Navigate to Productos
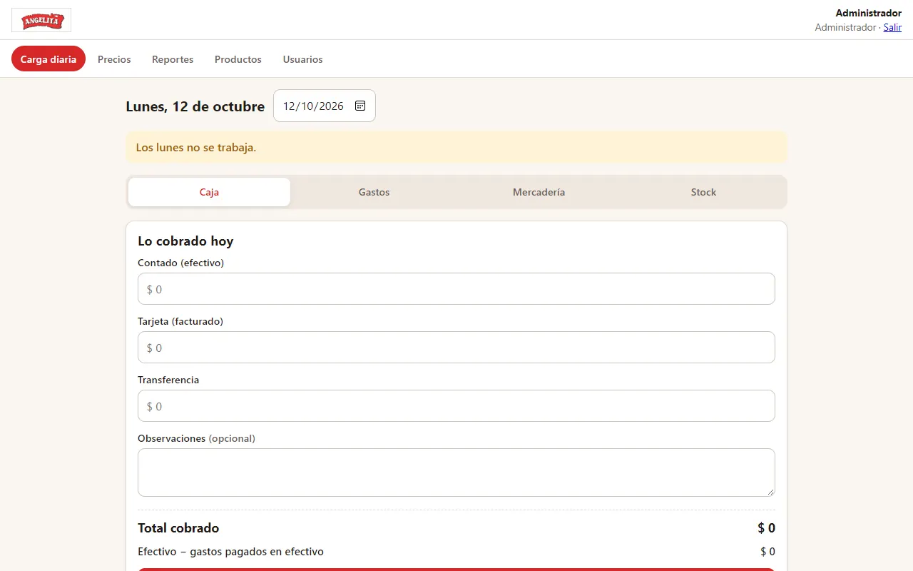The height and width of the screenshot is (571, 913). [x=238, y=59]
